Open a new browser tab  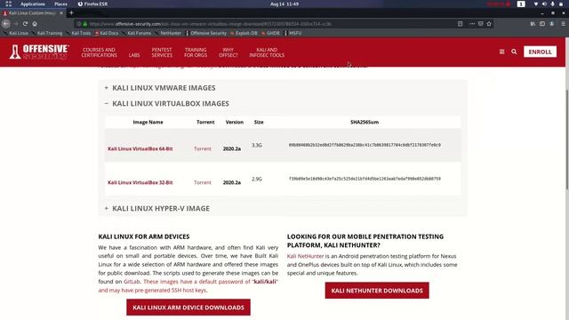71,13
